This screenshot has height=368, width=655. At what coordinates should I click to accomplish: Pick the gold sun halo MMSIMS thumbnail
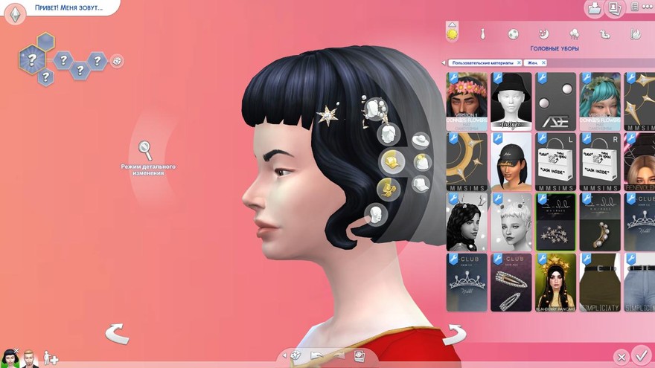pos(467,162)
